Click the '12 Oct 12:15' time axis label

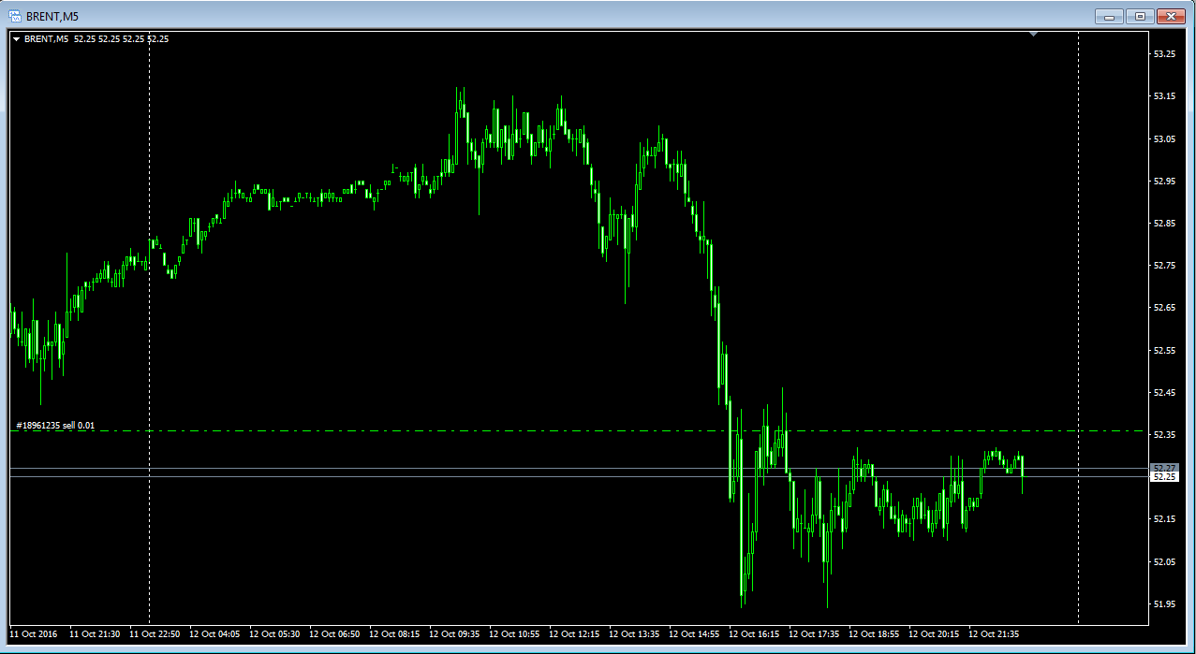[x=574, y=634]
